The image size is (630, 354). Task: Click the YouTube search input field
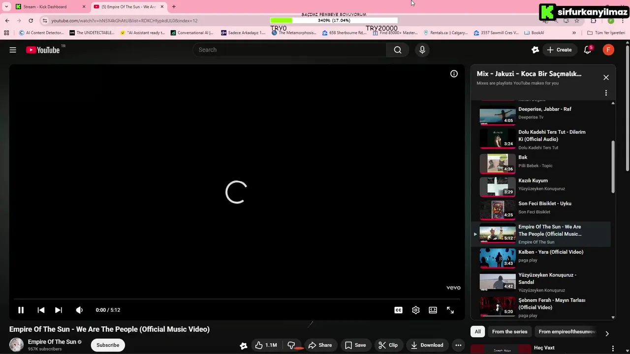[x=290, y=50]
